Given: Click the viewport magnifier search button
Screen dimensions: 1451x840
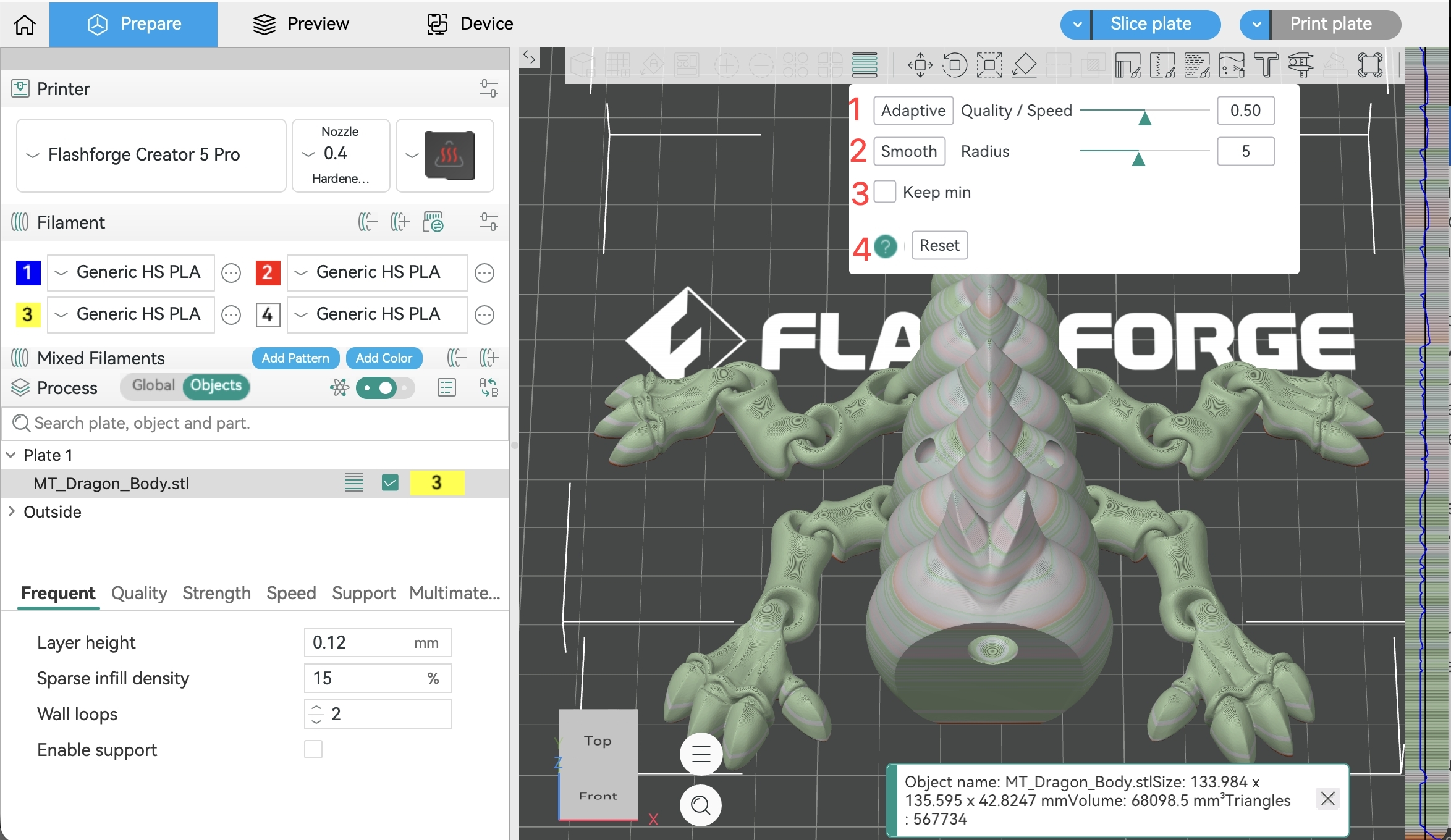Looking at the screenshot, I should click(x=701, y=805).
